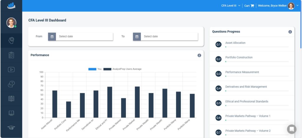Click the Asset Allocation chart bar
Screen dimensions: 302x138
[x=55, y=104]
